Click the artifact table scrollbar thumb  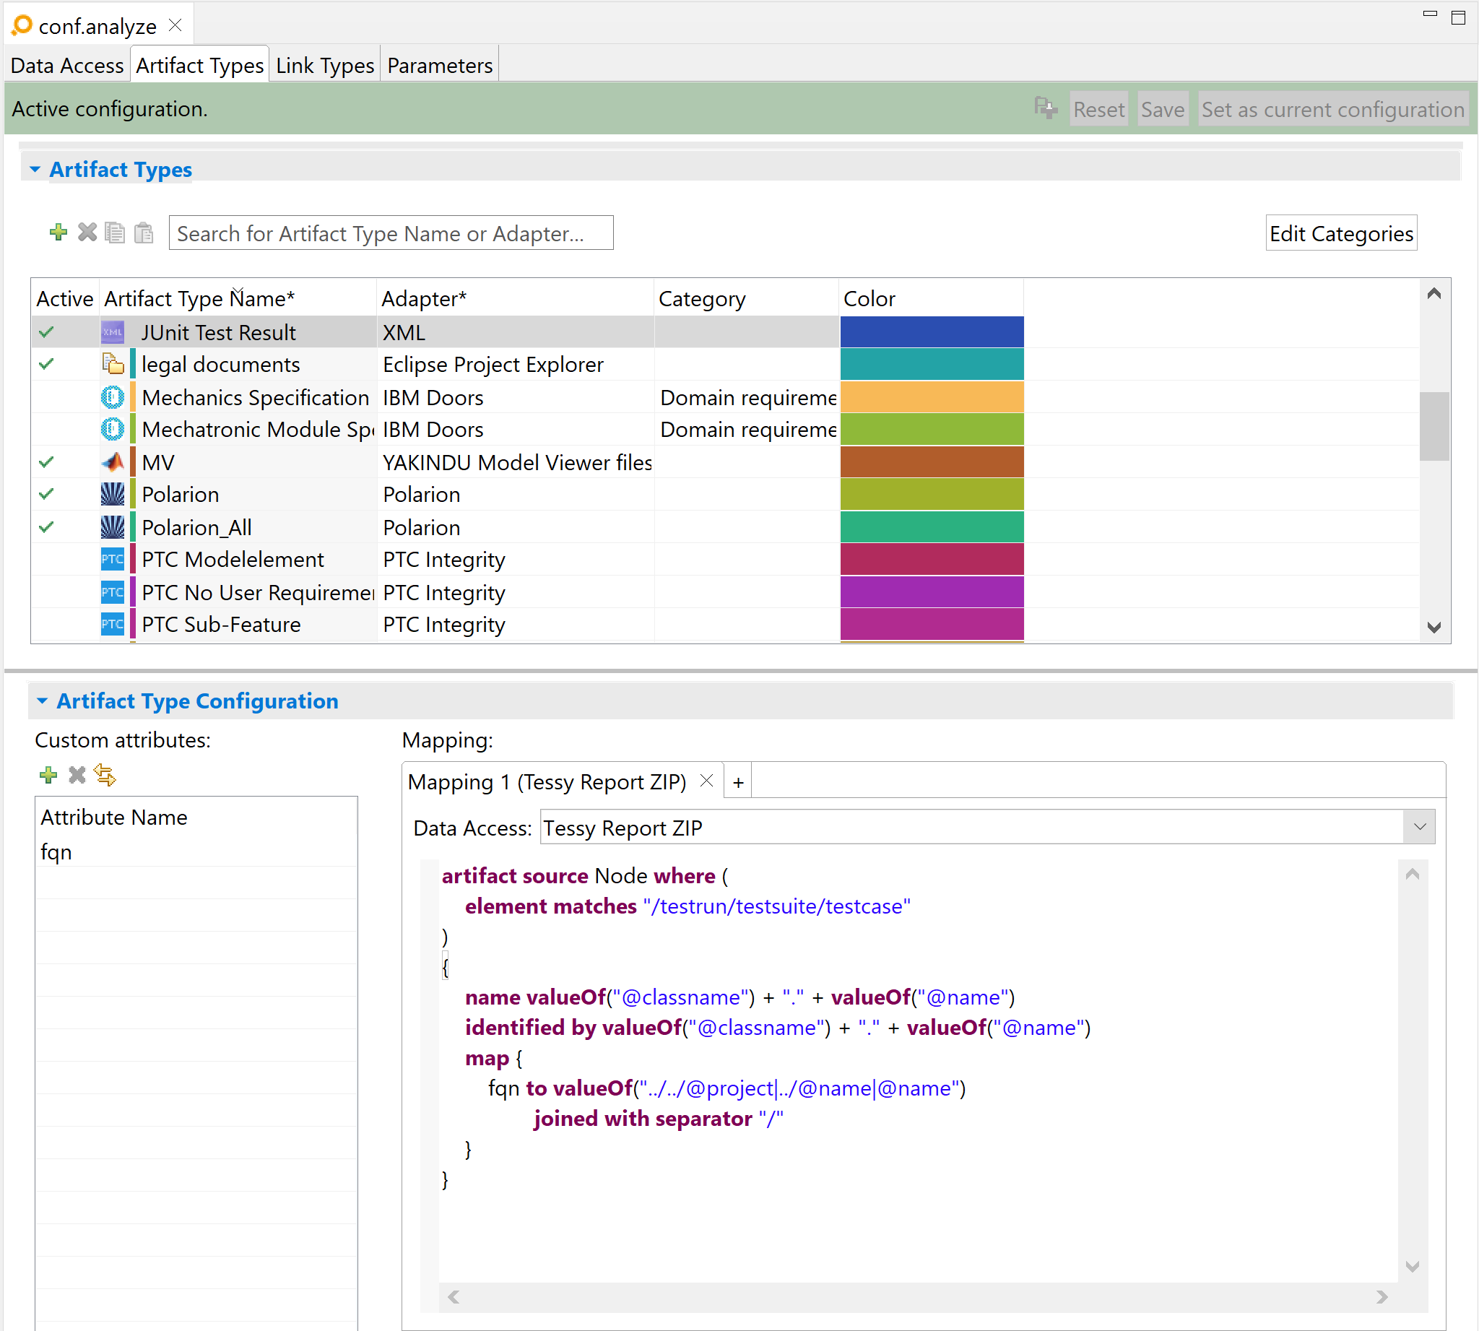coord(1434,426)
